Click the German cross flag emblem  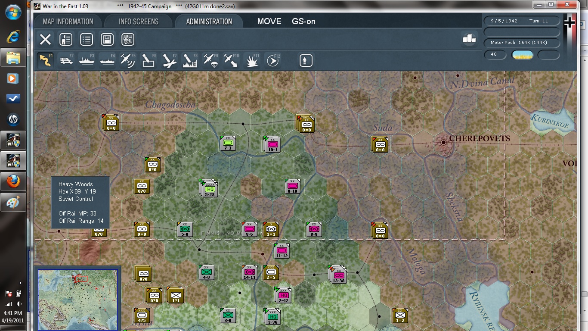[x=569, y=22]
